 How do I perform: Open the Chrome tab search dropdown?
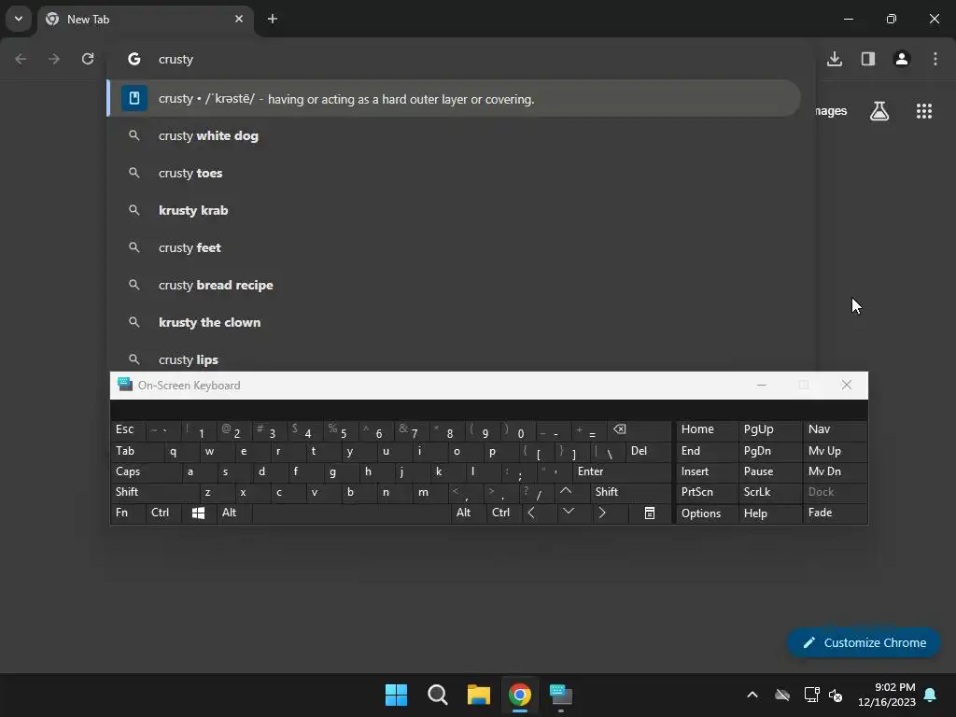(19, 19)
